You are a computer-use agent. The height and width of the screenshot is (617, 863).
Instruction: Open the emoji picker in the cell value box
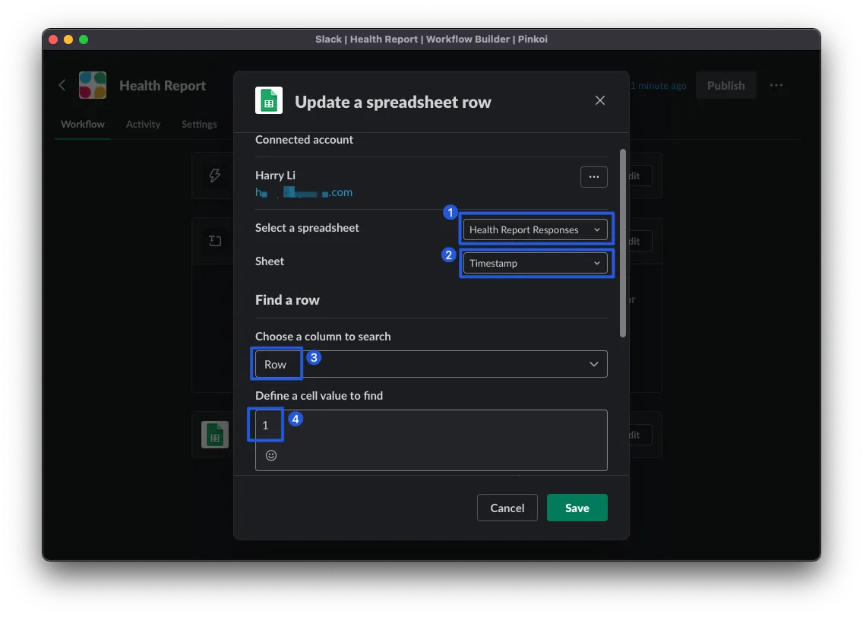[x=271, y=455]
